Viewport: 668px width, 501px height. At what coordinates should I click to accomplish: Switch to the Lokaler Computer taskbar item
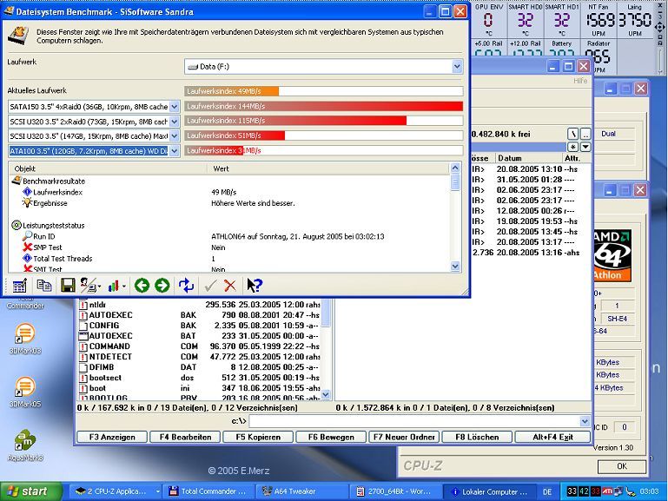[488, 491]
